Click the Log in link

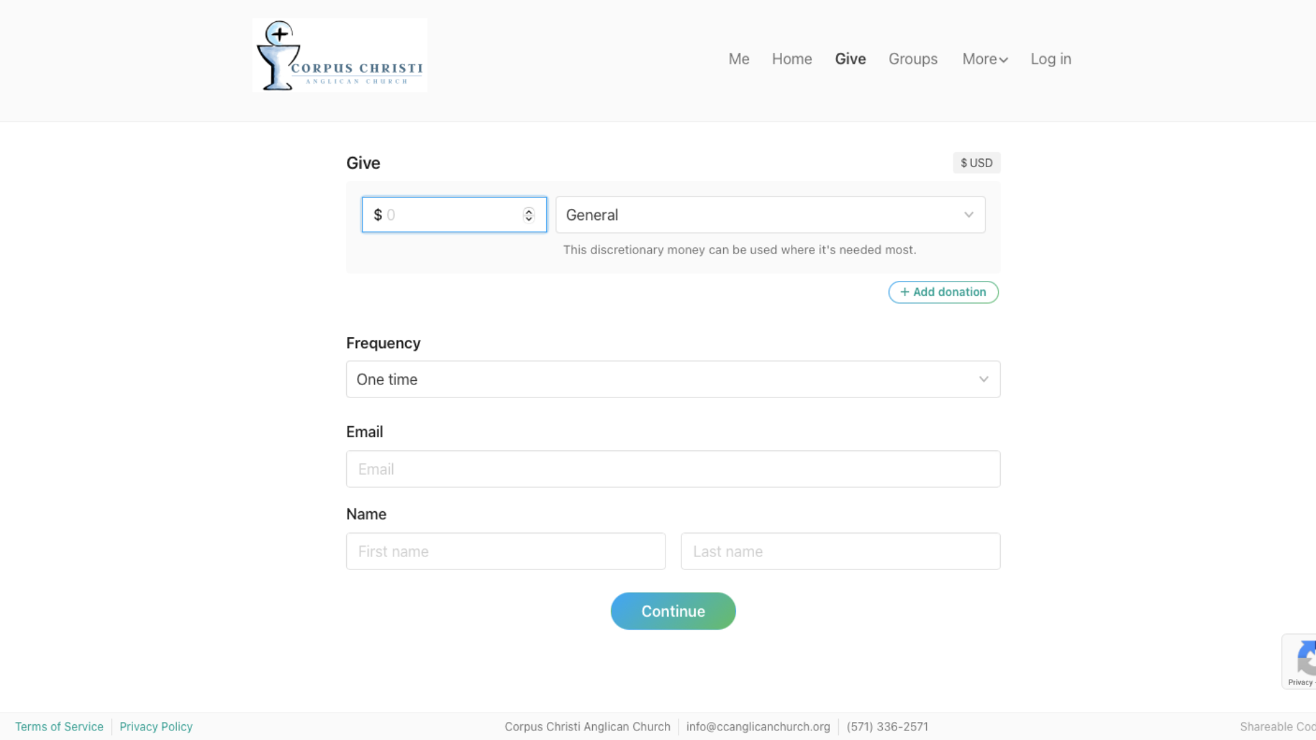[x=1050, y=59]
